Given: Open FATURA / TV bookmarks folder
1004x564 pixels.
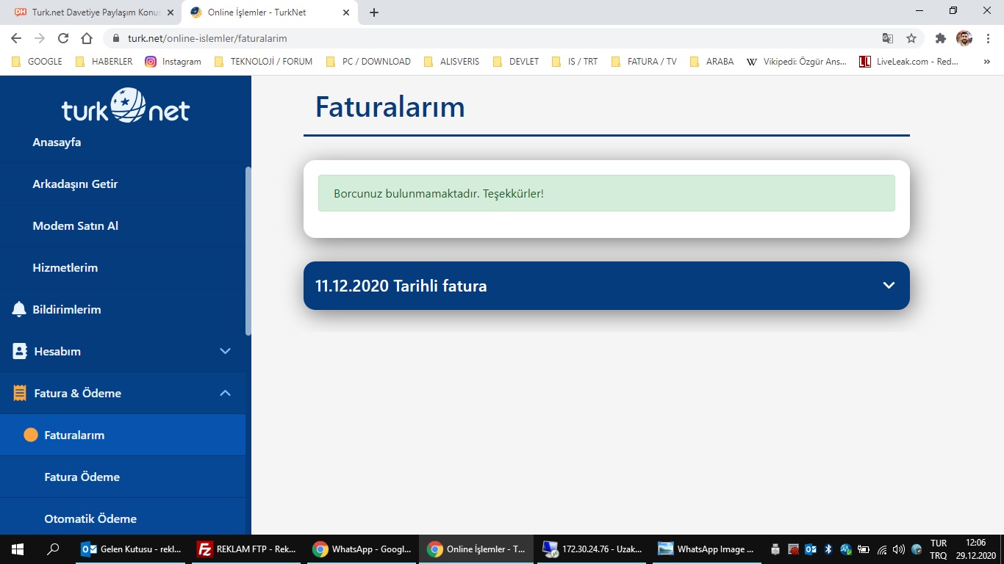Looking at the screenshot, I should pos(644,62).
